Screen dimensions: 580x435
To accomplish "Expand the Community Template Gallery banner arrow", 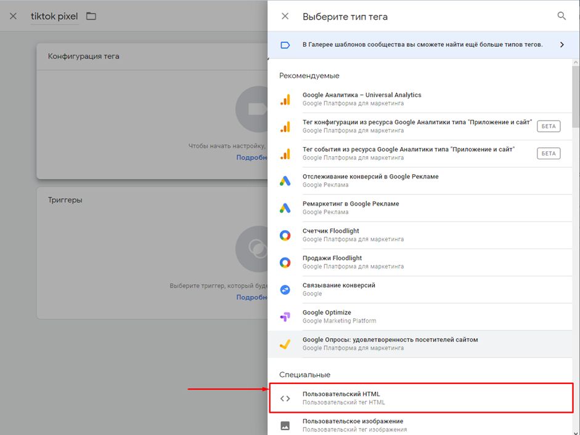I will [562, 45].
